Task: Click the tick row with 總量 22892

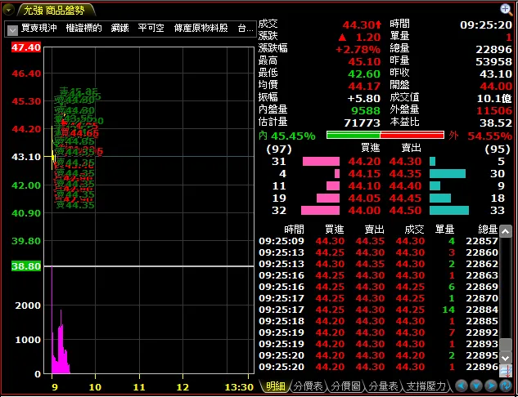Action: (379, 332)
